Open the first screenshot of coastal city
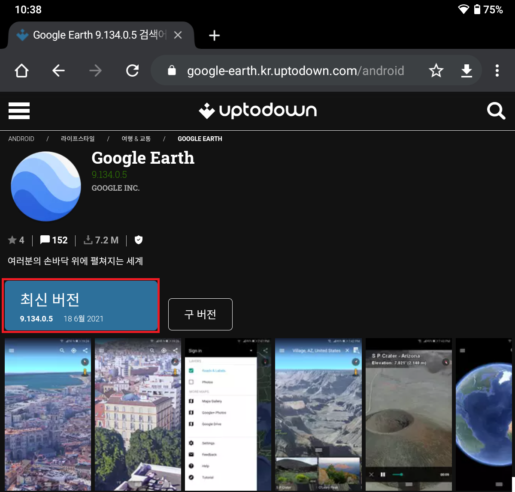 [48, 414]
